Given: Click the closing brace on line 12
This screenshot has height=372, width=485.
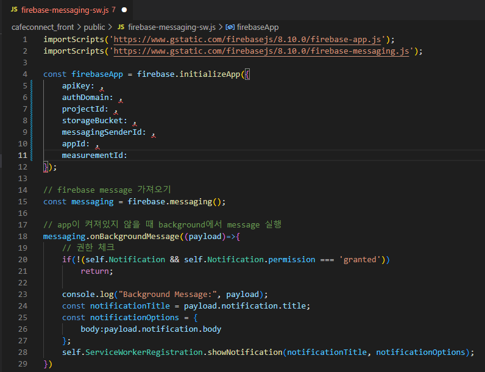Looking at the screenshot, I should pyautogui.click(x=46, y=167).
